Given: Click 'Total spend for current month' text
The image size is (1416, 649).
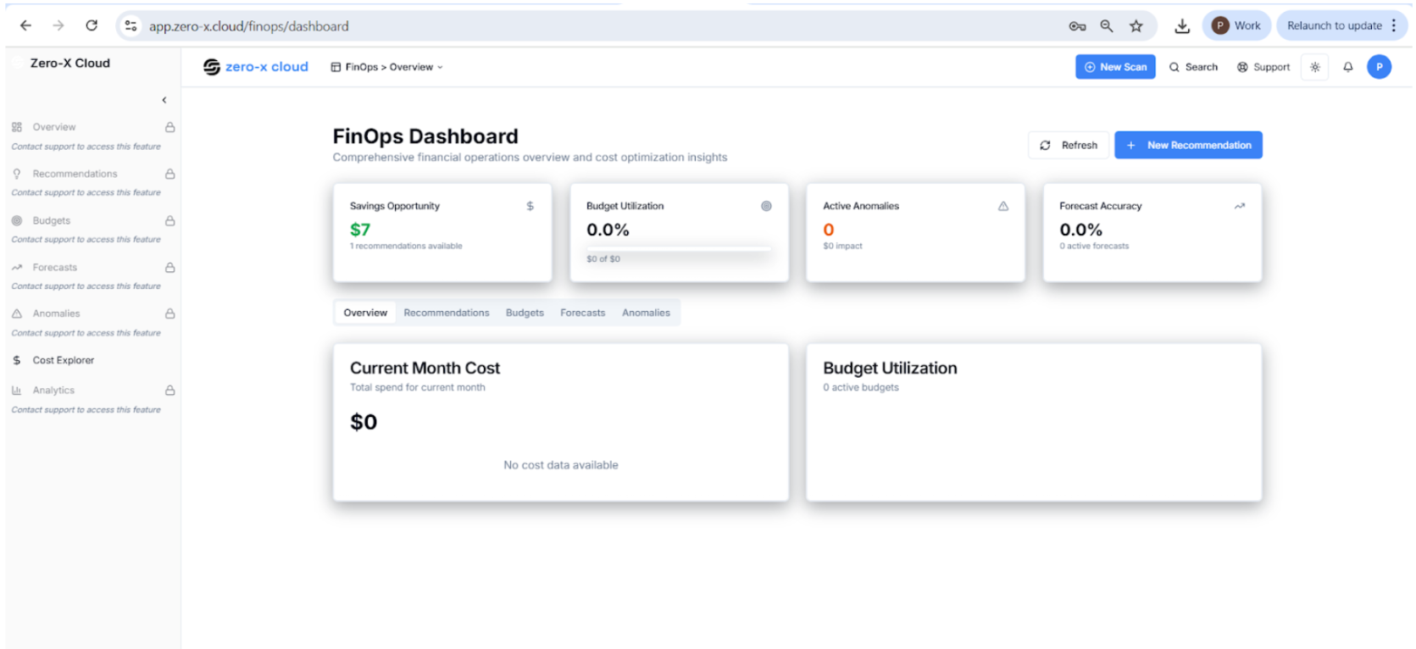Looking at the screenshot, I should [x=418, y=387].
